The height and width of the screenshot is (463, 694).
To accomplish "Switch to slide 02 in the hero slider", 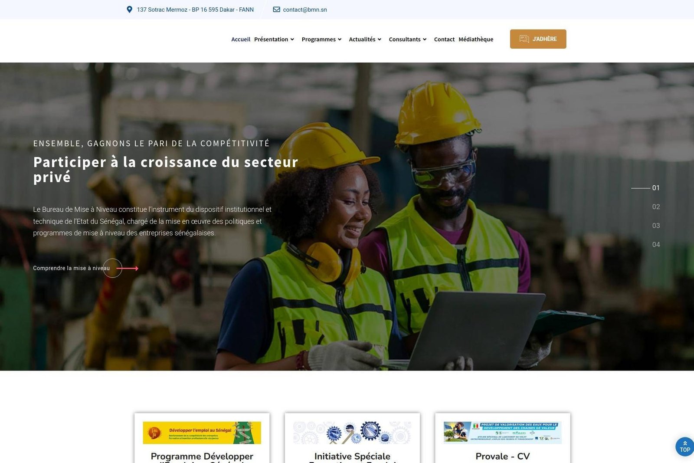I will (x=656, y=207).
